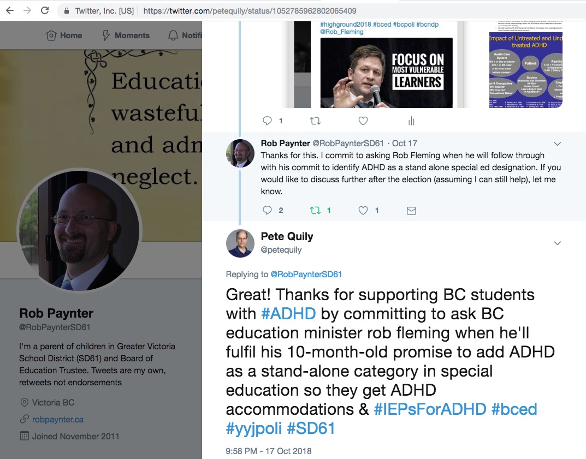
Task: Reload the page with browser refresh button
Action: [45, 10]
